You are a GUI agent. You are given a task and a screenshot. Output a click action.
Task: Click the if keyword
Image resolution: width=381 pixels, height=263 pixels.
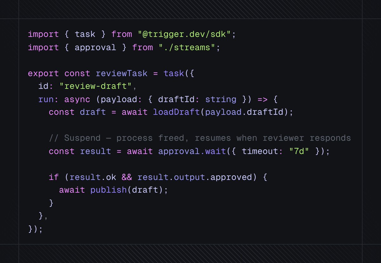[x=54, y=177]
